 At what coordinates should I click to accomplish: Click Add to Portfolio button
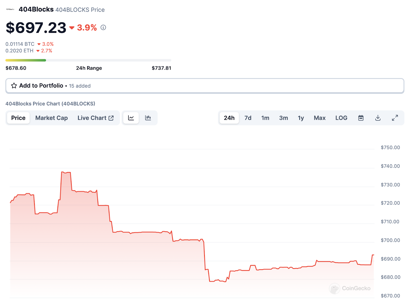[x=205, y=86]
